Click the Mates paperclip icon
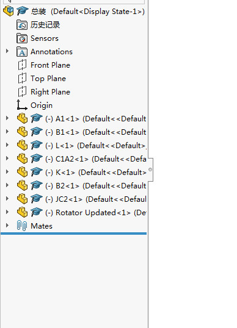This screenshot has height=328, width=237. coord(22,226)
